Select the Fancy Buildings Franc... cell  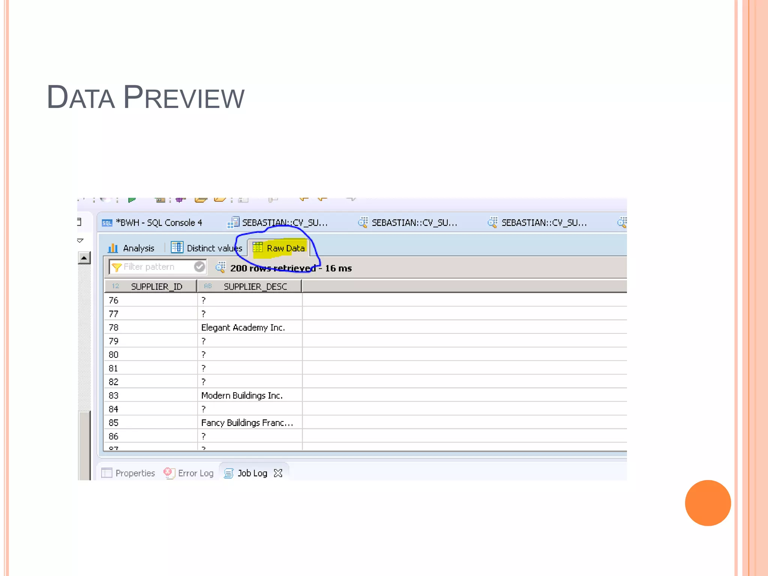coord(250,423)
